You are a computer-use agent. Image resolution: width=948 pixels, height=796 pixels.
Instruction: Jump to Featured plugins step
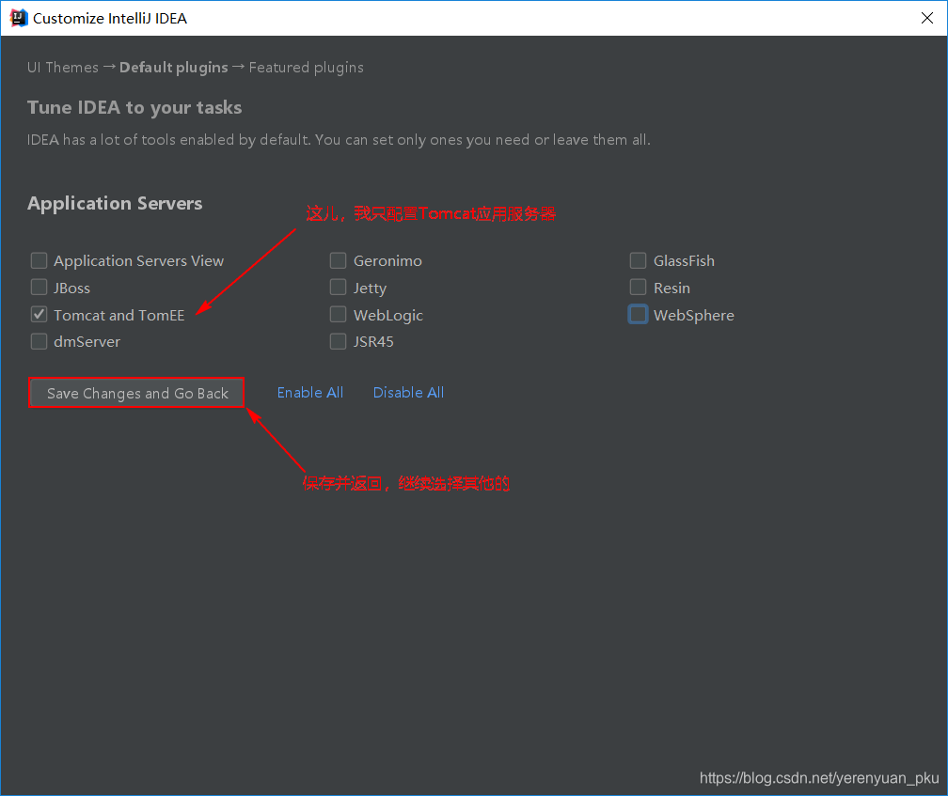(307, 67)
